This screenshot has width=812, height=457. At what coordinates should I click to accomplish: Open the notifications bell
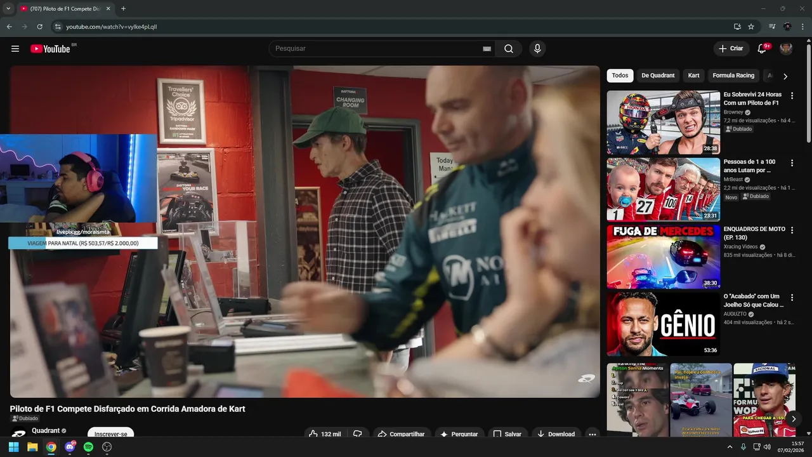pyautogui.click(x=763, y=49)
